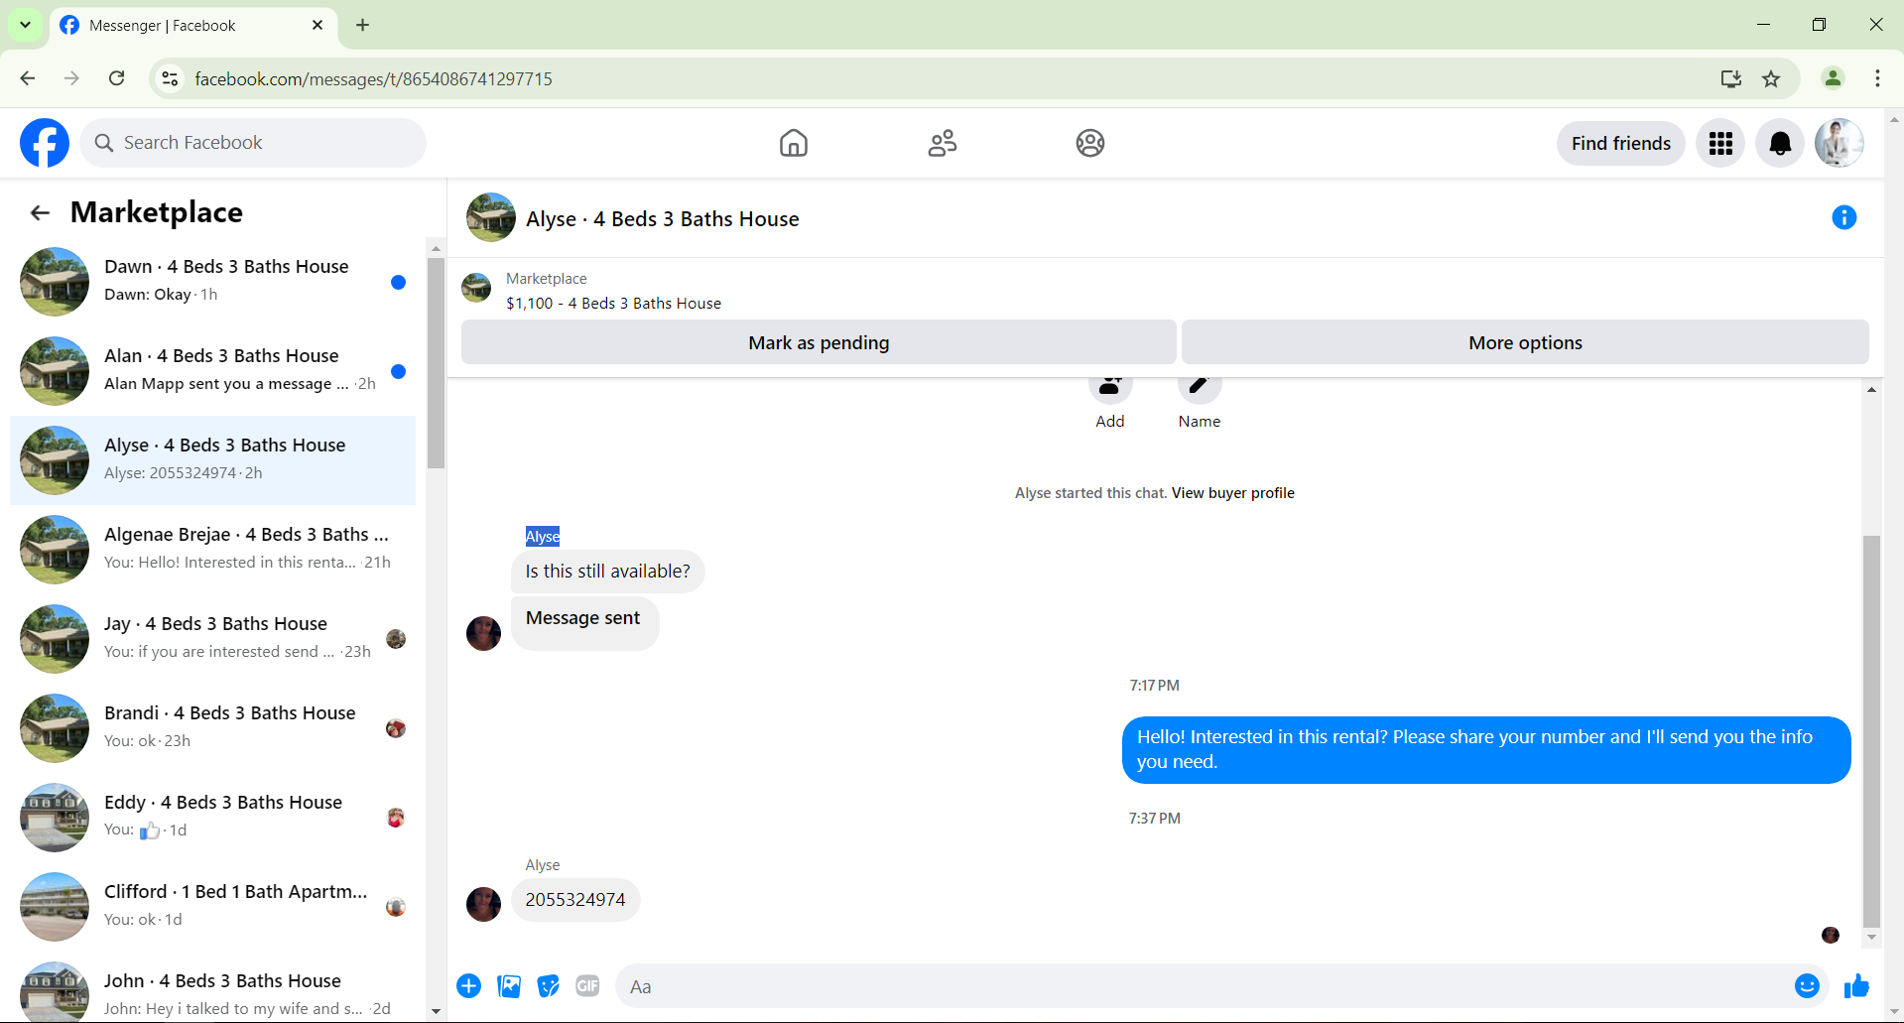Click Alyse's avatar beside the phone number
Image resolution: width=1904 pixels, height=1023 pixels.
coord(483,904)
